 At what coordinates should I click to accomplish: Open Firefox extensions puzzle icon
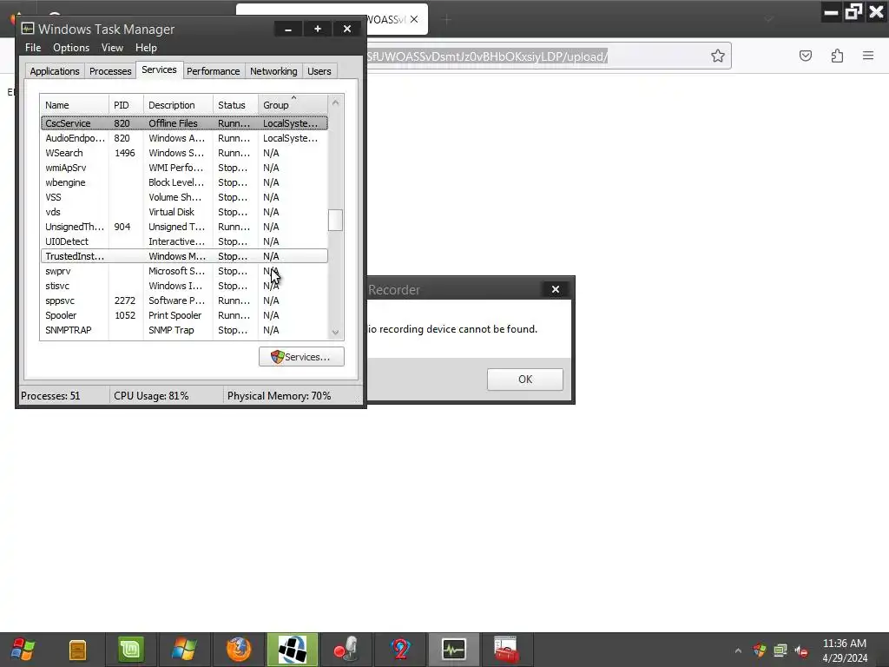837,56
